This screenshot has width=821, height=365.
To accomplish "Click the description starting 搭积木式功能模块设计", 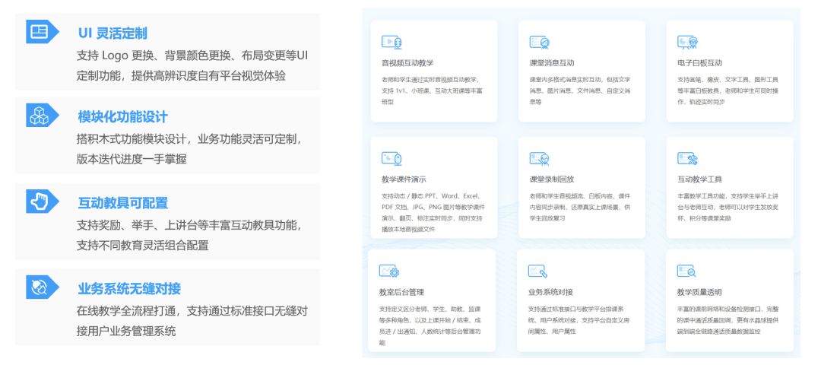I will [x=189, y=149].
